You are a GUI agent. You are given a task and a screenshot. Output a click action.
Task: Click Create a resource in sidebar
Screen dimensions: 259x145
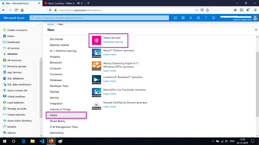point(15,30)
